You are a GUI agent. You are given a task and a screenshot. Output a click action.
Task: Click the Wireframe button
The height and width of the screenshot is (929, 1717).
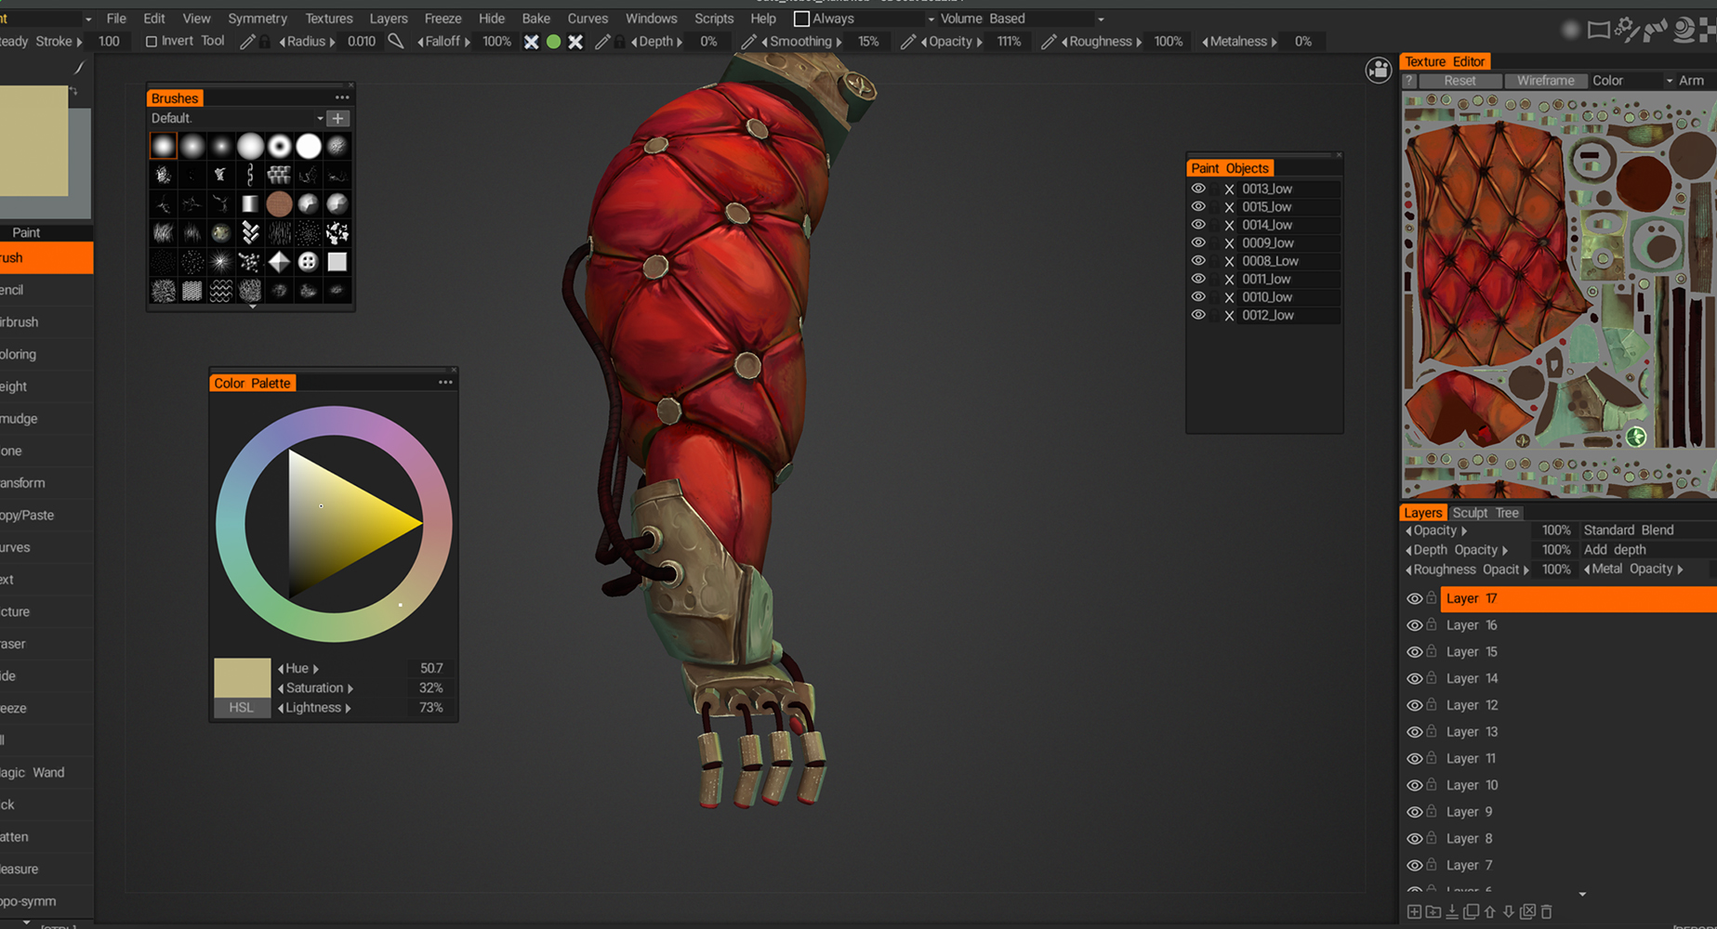click(1545, 81)
